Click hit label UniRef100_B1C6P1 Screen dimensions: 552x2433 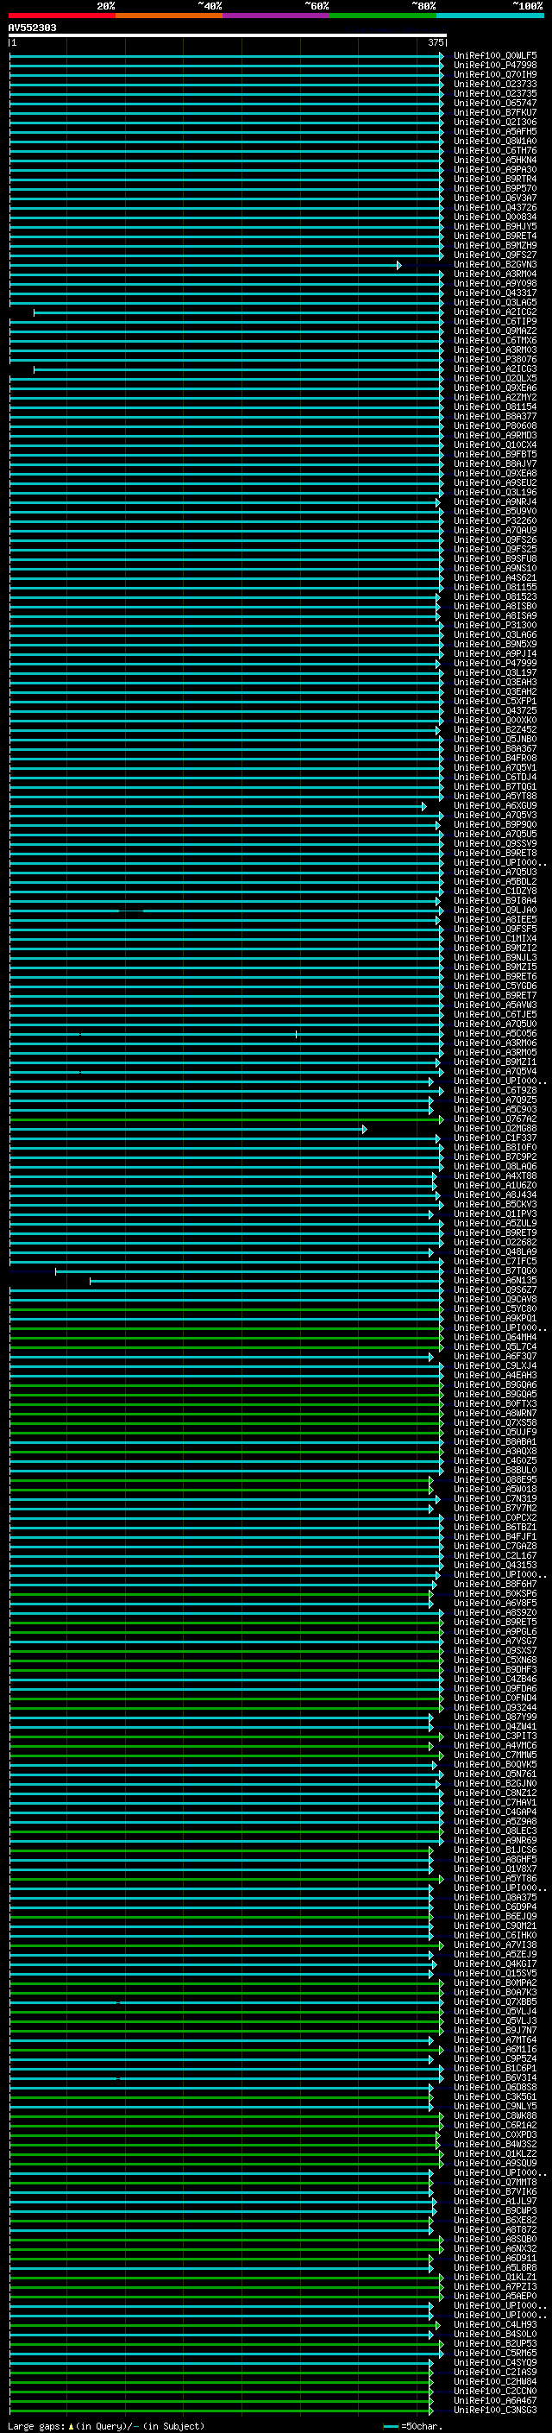click(494, 2070)
